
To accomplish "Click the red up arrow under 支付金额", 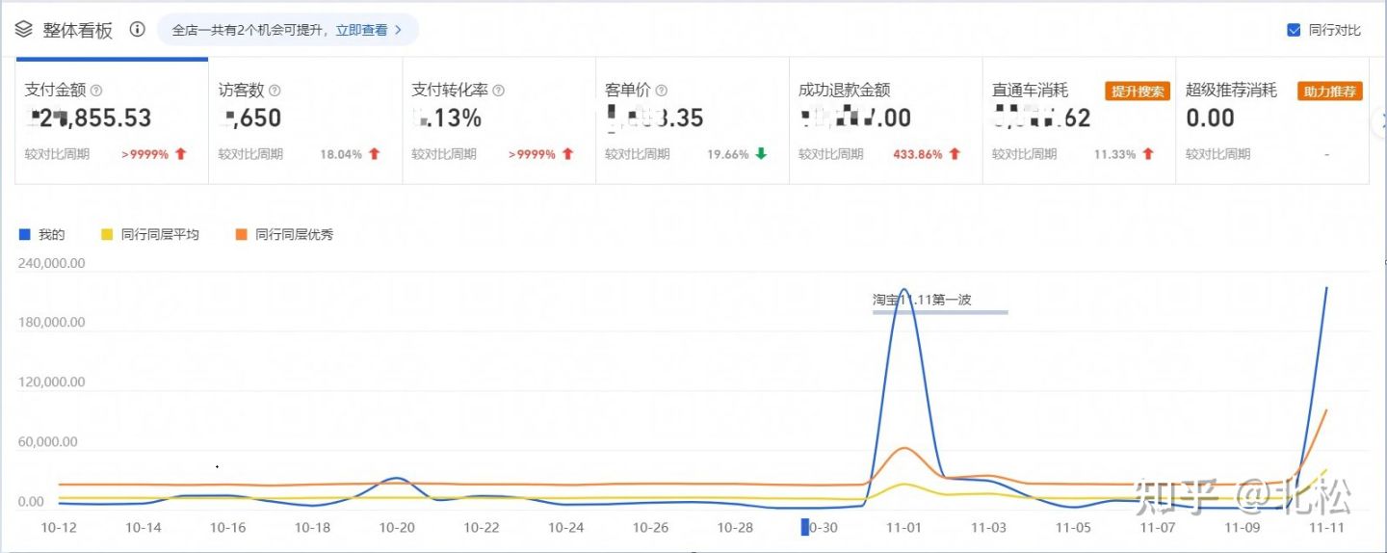I will [181, 154].
